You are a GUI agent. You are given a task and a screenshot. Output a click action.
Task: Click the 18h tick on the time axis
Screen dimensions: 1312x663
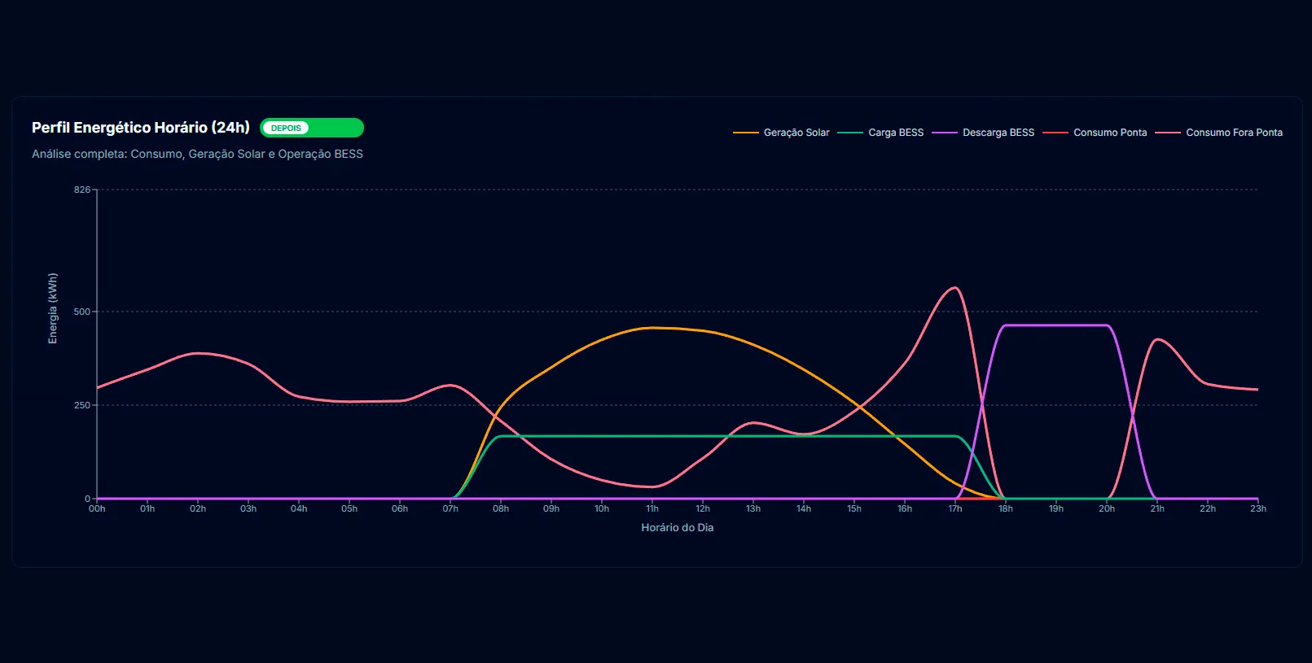point(1006,509)
